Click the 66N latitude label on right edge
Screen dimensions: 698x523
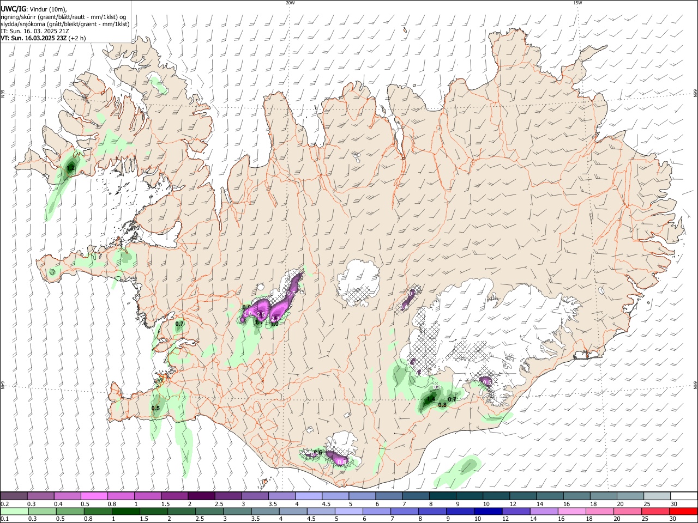point(695,94)
